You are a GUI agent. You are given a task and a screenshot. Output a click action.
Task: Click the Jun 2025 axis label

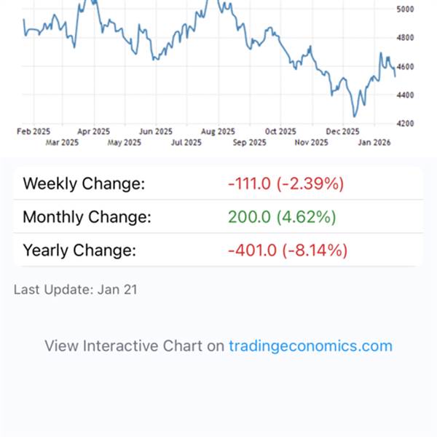(156, 132)
